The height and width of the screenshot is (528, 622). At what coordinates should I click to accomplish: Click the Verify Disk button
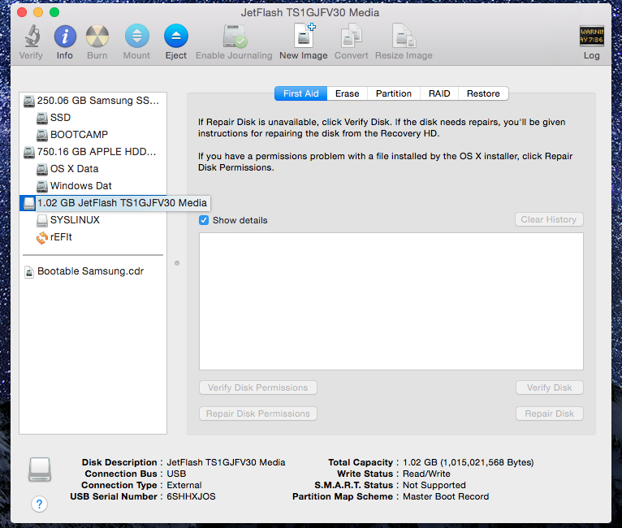550,387
